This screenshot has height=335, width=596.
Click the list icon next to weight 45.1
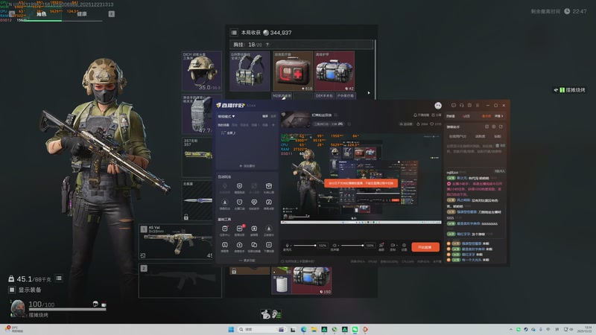click(59, 278)
